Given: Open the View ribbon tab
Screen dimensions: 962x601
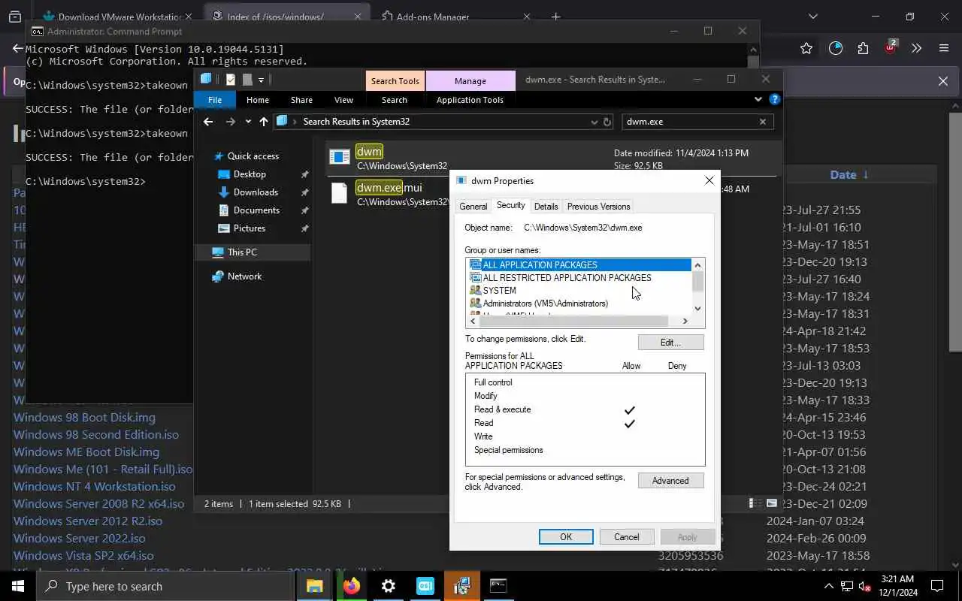Looking at the screenshot, I should coord(343,100).
